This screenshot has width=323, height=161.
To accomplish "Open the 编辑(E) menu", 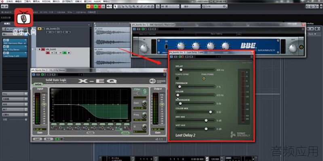I will coord(18,2).
